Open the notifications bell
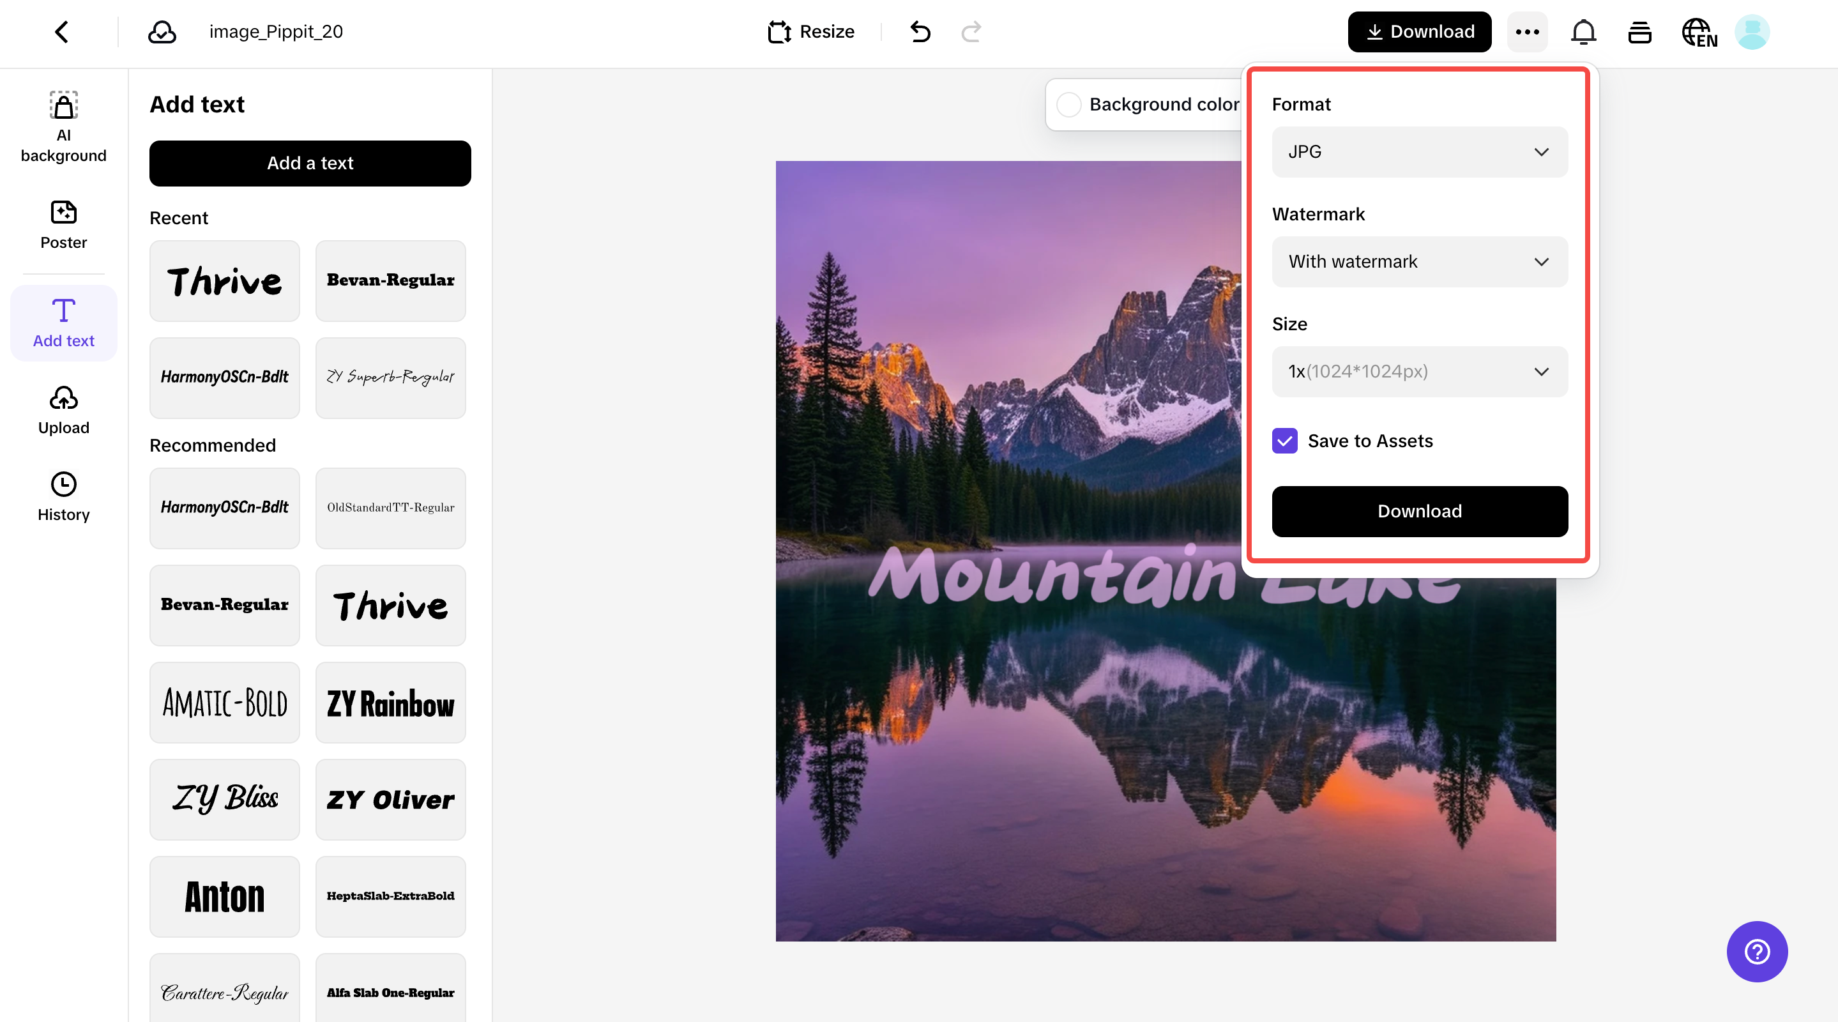1838x1022 pixels. 1583,31
